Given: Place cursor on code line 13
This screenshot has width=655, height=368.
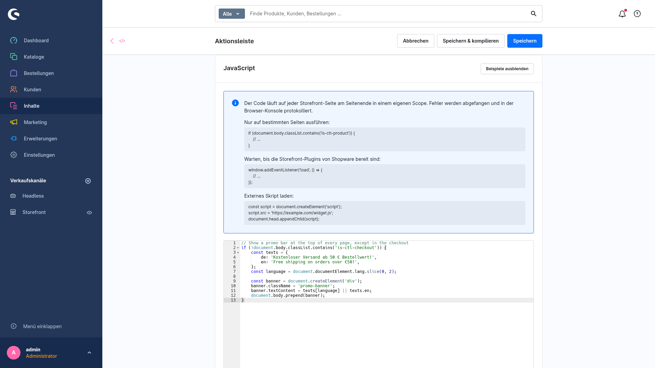Looking at the screenshot, I should coord(387,300).
